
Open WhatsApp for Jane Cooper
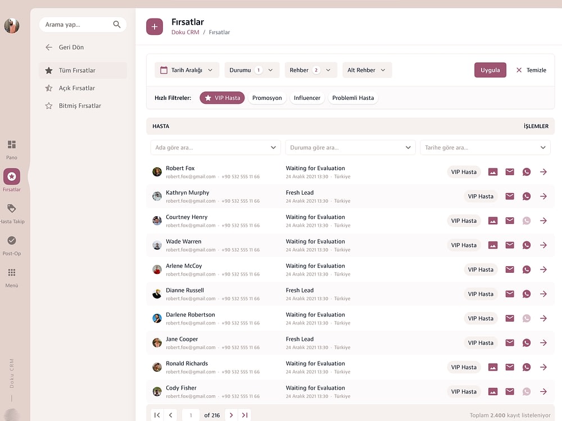[x=527, y=342]
